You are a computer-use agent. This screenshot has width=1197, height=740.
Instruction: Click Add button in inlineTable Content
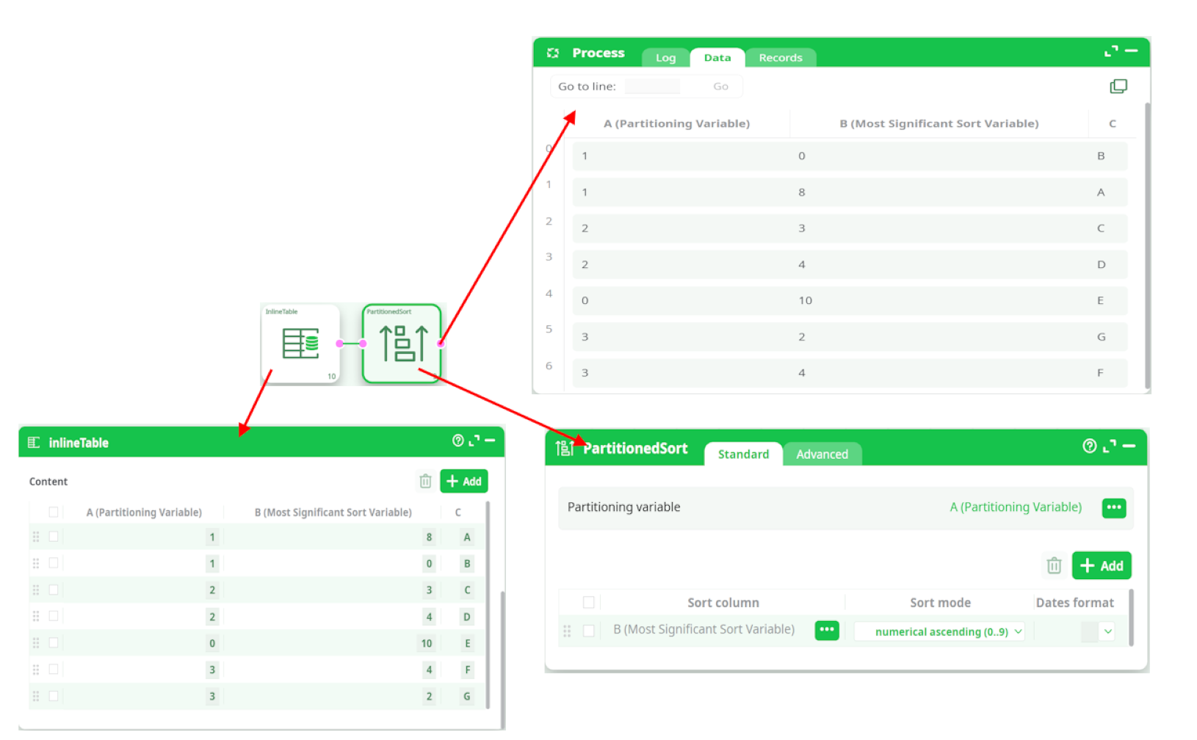pos(464,482)
